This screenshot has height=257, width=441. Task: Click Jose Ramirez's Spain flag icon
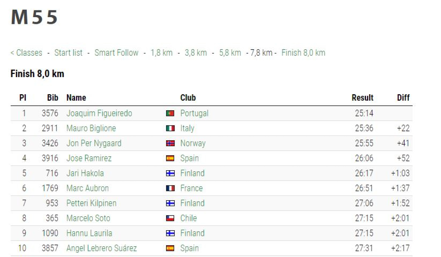pos(170,158)
